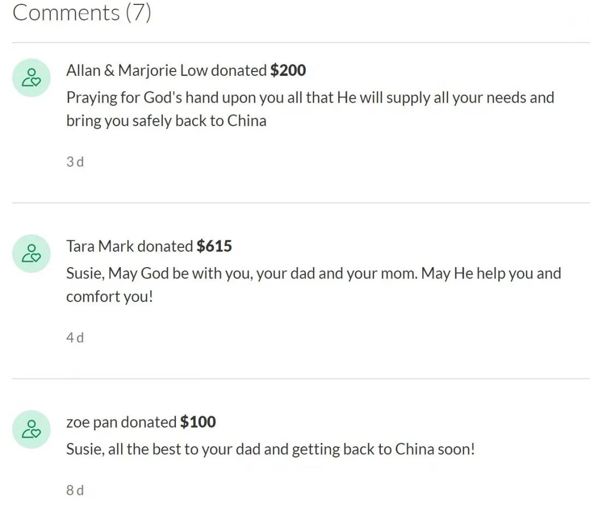This screenshot has height=527, width=590.
Task: Click the $200 donation amount
Action: 288,70
